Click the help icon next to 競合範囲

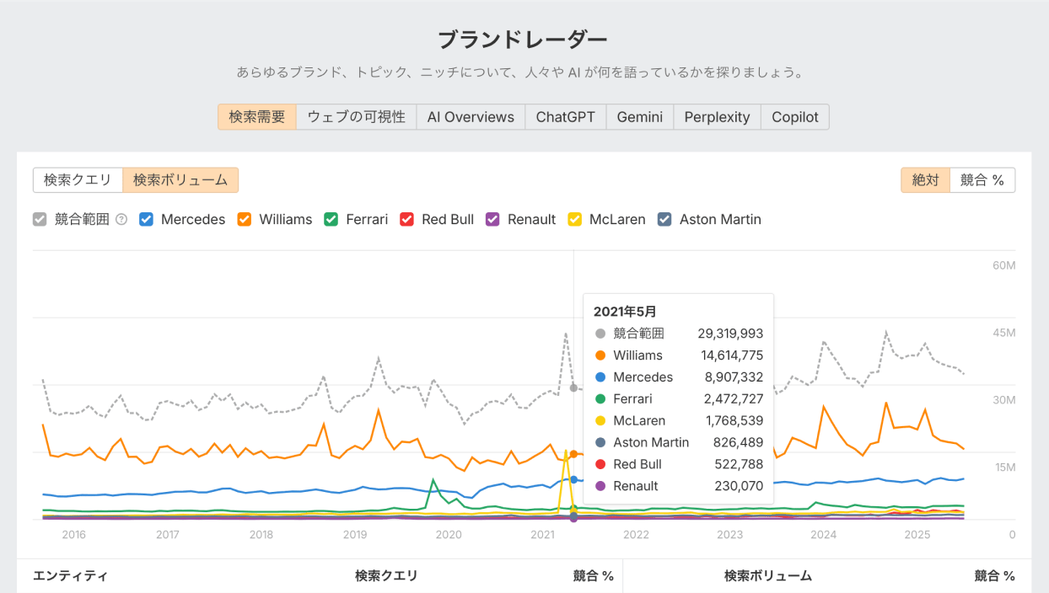(121, 219)
